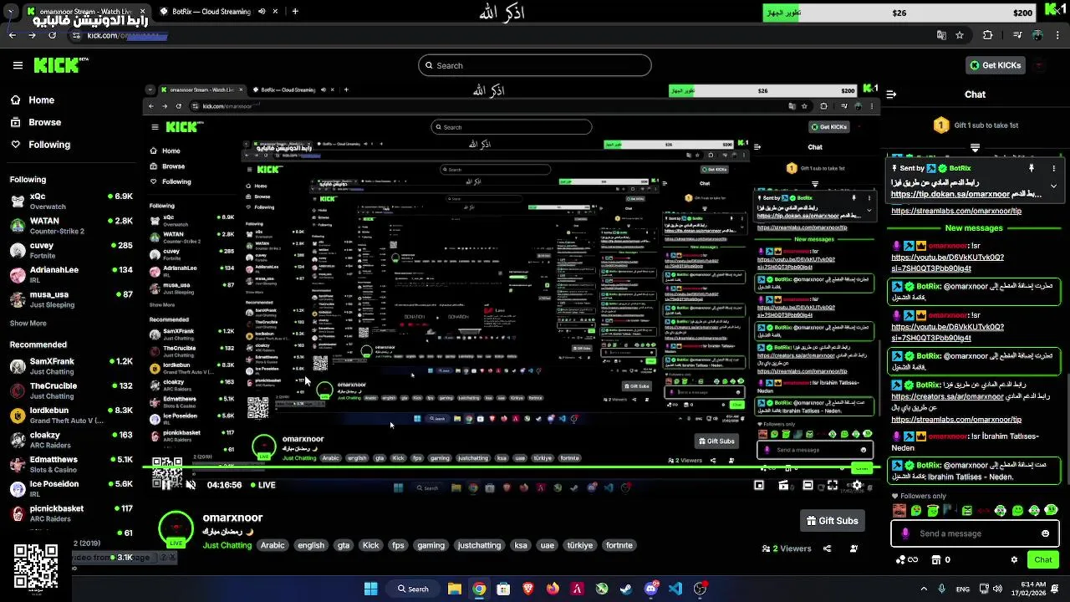
Task: Select xQc channel in Following list
Action: pyautogui.click(x=71, y=201)
